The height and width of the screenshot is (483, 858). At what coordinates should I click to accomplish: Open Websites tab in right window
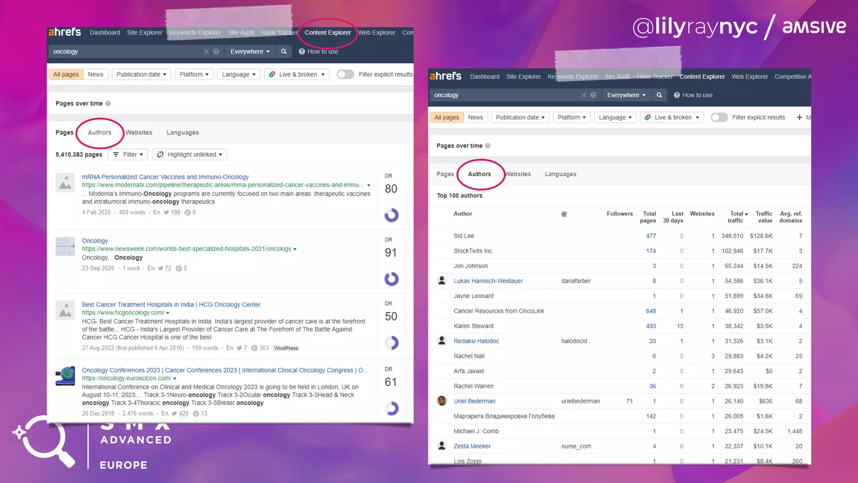click(518, 174)
